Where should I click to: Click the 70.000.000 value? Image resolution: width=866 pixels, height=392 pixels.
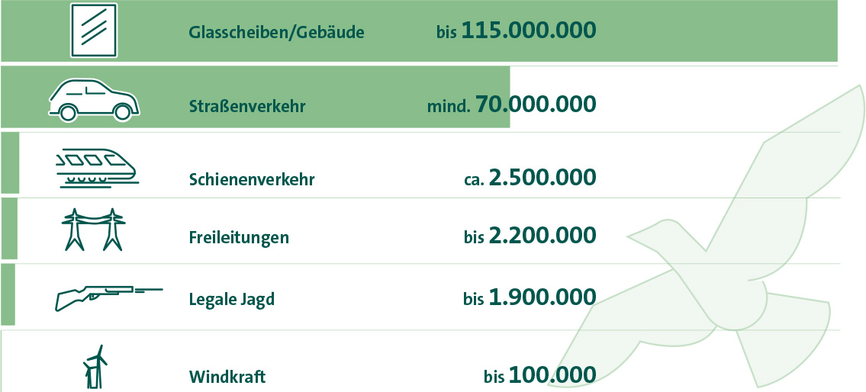click(x=536, y=103)
